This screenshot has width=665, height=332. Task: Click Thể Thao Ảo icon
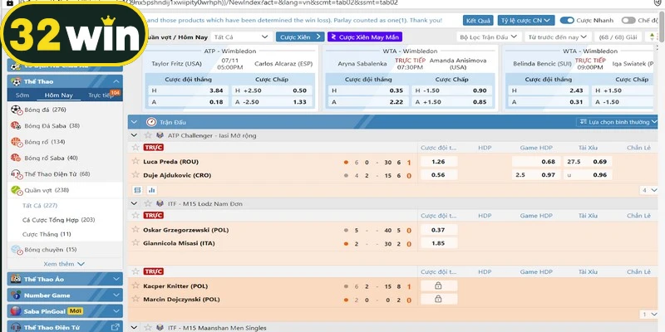(16, 279)
